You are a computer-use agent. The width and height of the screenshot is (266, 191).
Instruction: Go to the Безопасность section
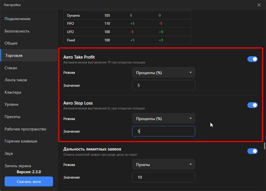coord(29,31)
